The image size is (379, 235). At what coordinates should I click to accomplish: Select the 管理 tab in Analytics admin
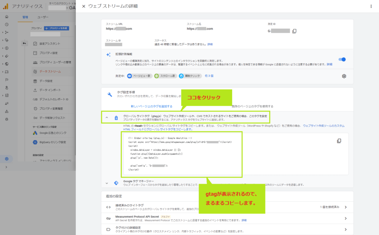[x=25, y=17]
